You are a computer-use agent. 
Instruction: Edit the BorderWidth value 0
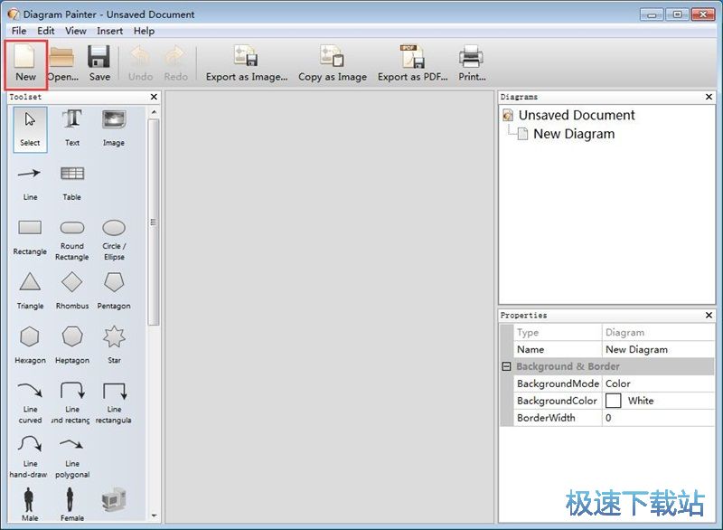tap(658, 418)
